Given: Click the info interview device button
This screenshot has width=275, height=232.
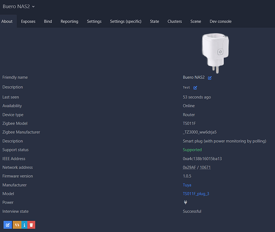Looking at the screenshot, I should (25, 225).
